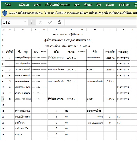Click the Select All corner triangle
Screen dimensions: 137x141
[x=3, y=30]
